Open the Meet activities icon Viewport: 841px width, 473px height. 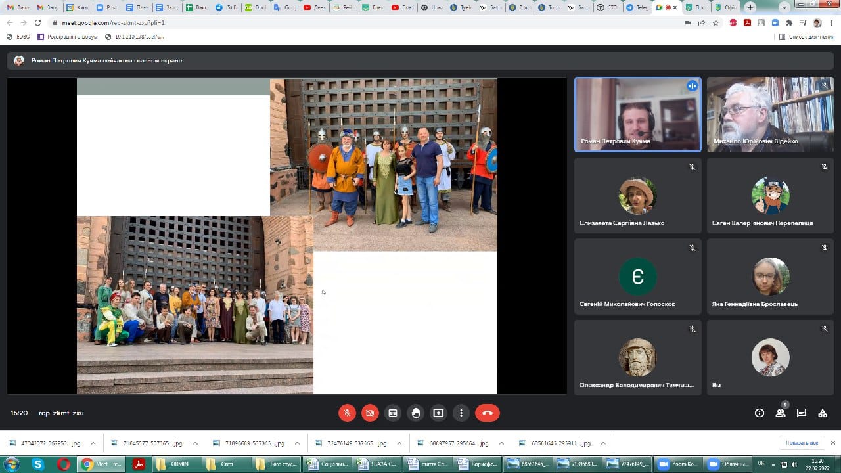[823, 413]
